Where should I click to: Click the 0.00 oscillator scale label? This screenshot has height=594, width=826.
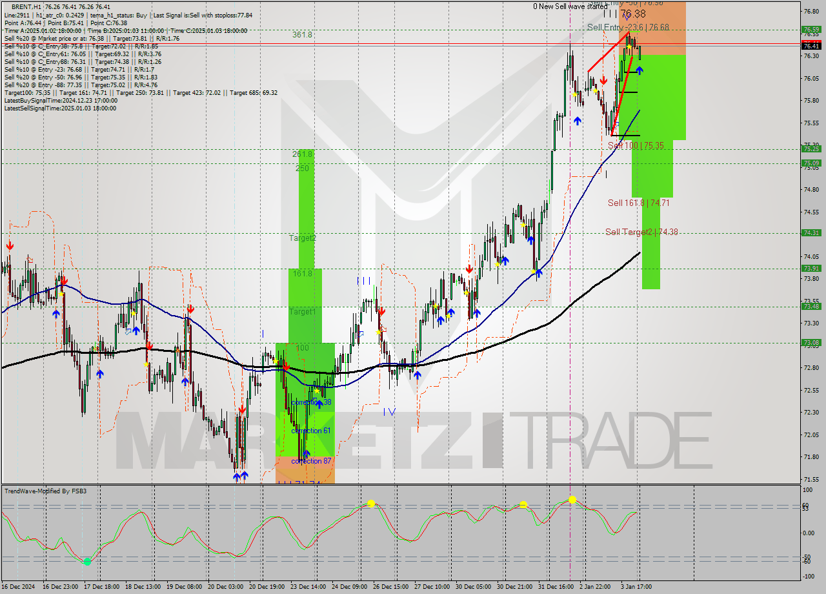tap(809, 533)
